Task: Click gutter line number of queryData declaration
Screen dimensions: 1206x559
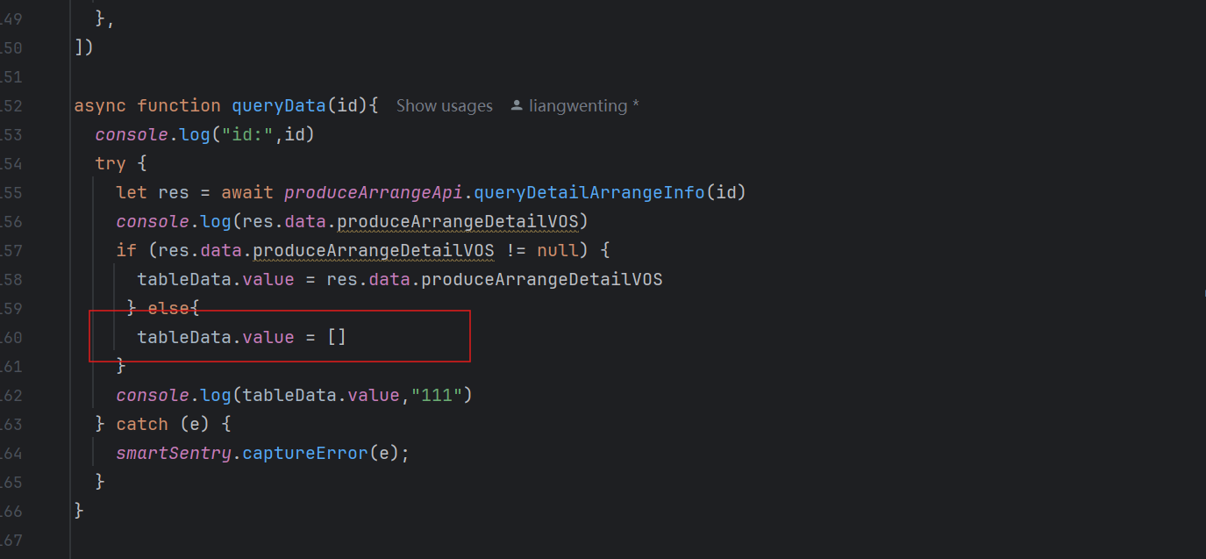Action: (x=12, y=105)
